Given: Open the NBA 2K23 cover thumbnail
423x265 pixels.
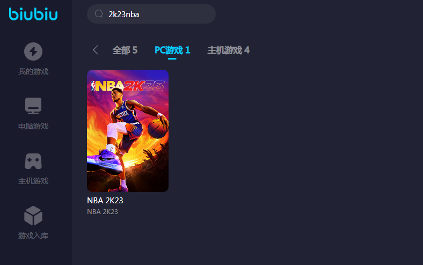Looking at the screenshot, I should point(128,131).
